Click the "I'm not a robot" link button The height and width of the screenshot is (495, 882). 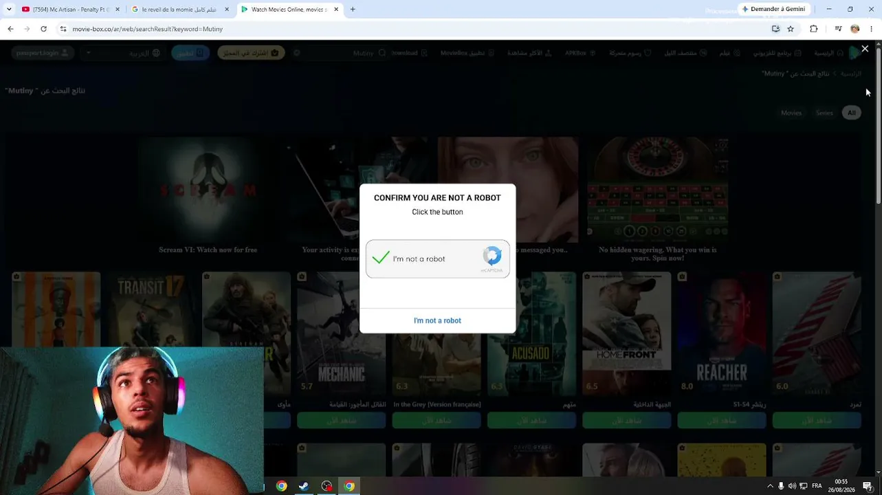(x=437, y=320)
